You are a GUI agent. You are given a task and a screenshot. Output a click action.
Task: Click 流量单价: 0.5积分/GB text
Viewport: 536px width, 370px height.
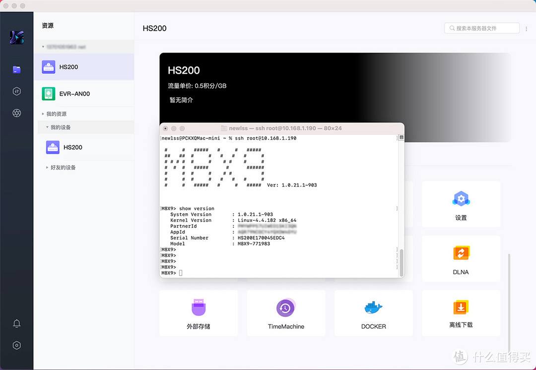coord(197,86)
